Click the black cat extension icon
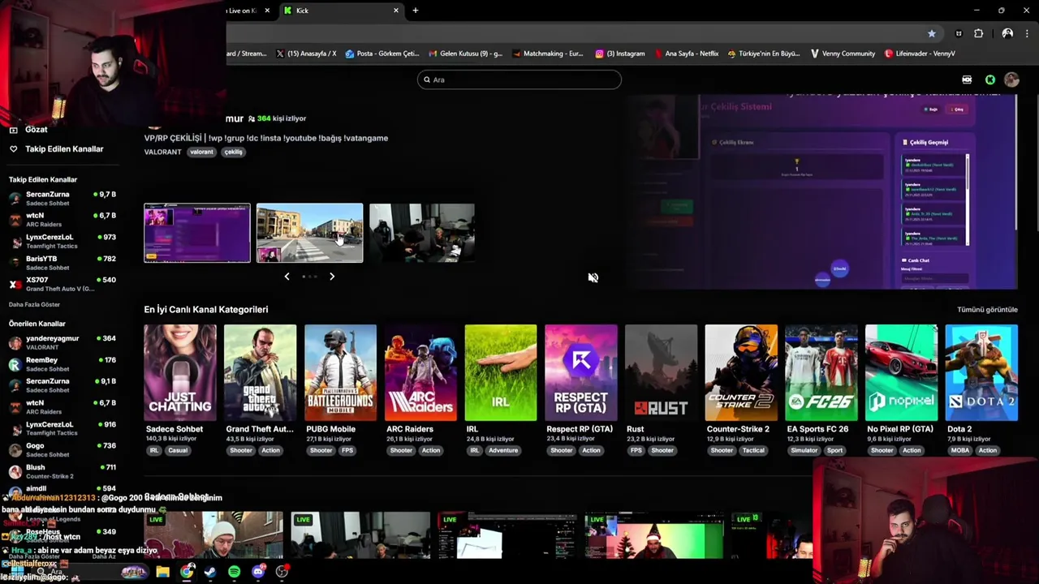 point(959,33)
